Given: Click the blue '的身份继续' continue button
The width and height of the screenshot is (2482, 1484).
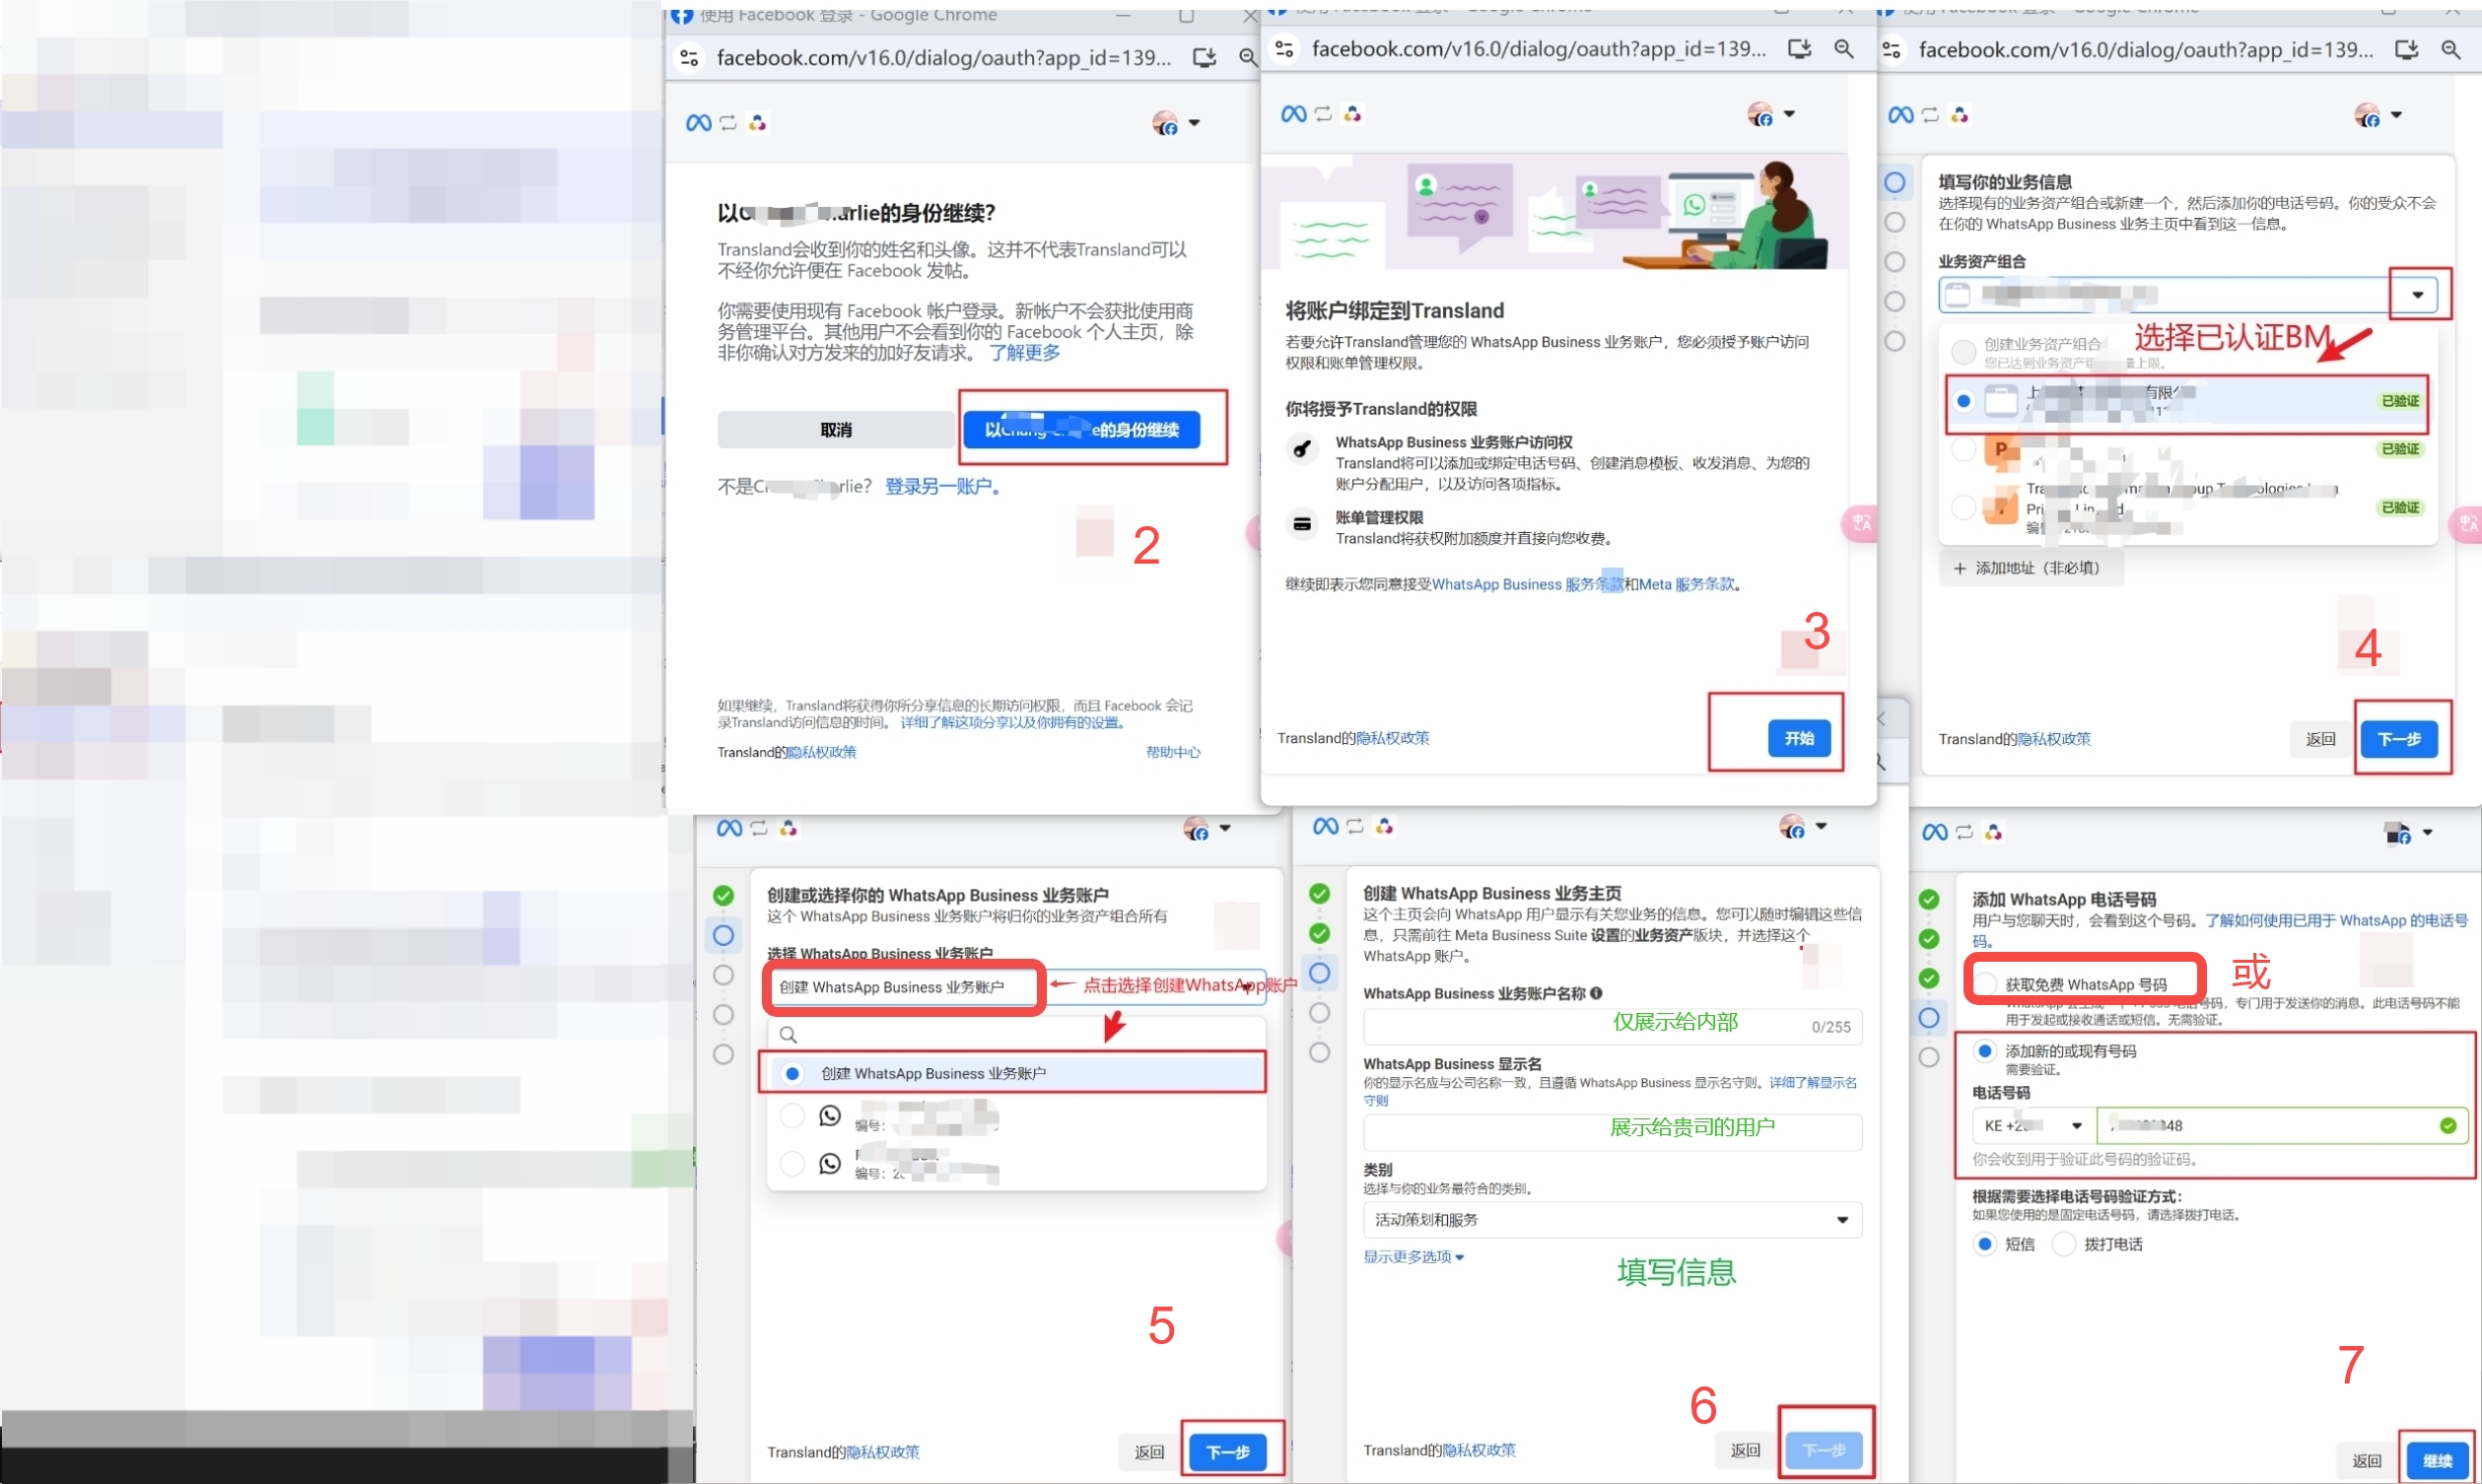Looking at the screenshot, I should (x=1081, y=430).
